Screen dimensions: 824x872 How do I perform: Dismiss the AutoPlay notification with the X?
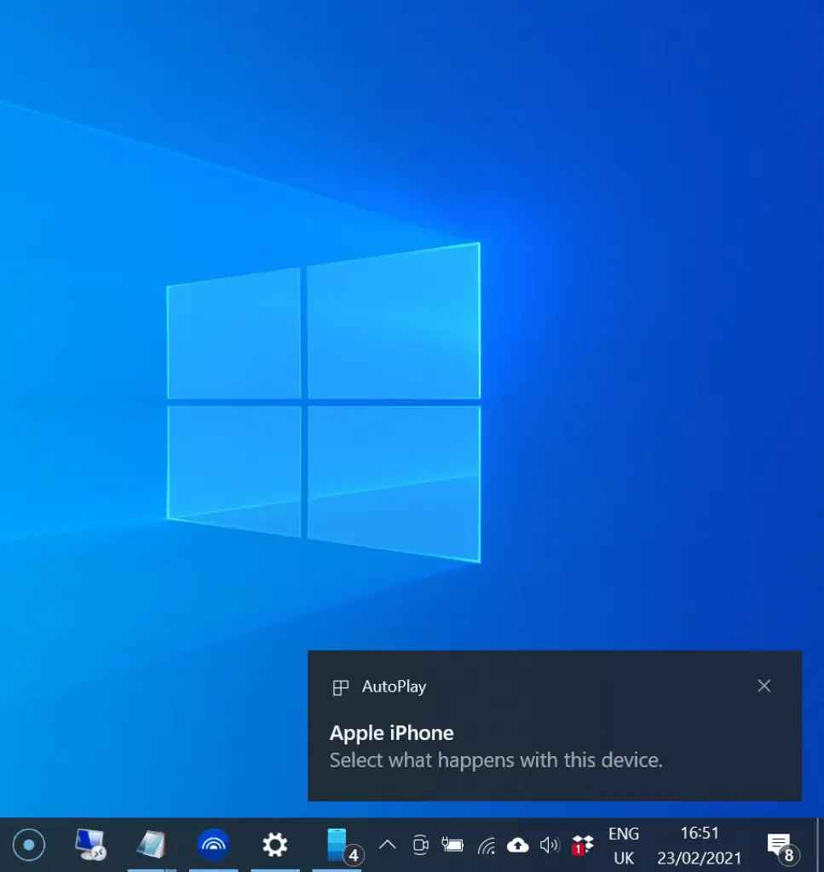tap(763, 686)
